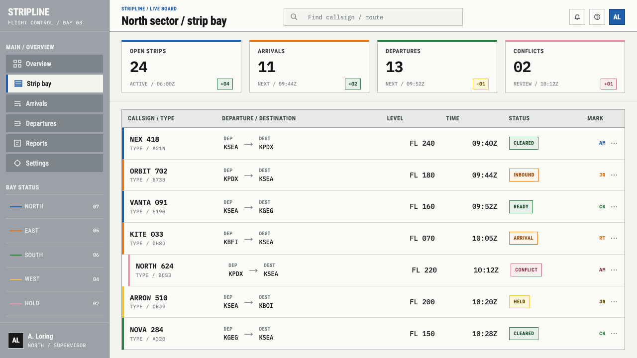Screen dimensions: 637x358
Task: Click the search magnifier icon
Action: (294, 17)
